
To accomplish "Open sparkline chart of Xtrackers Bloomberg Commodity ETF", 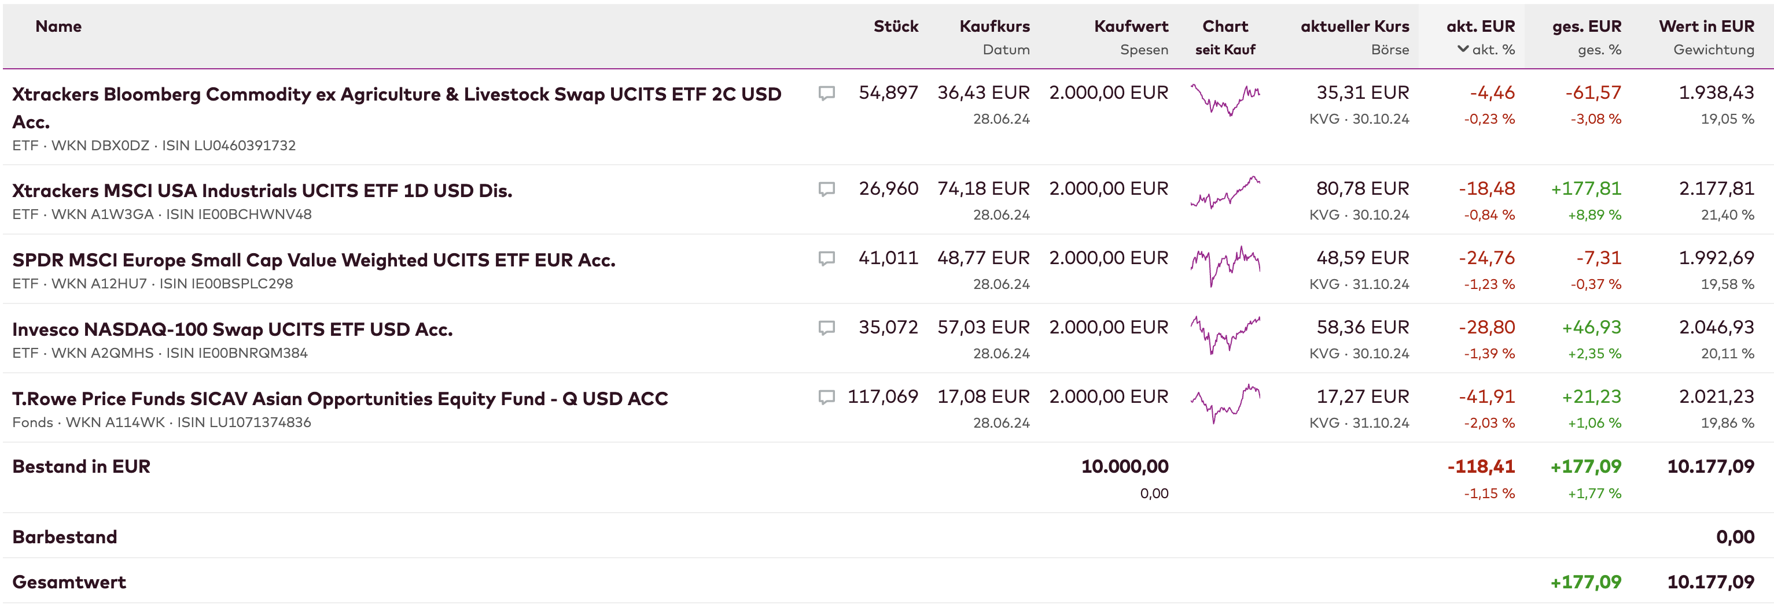I will click(x=1225, y=100).
